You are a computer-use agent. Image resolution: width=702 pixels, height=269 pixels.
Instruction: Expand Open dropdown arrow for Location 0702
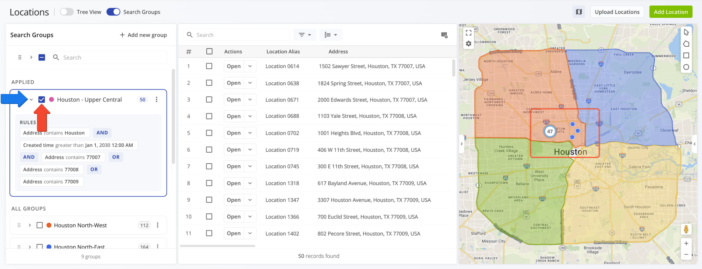[x=250, y=133]
